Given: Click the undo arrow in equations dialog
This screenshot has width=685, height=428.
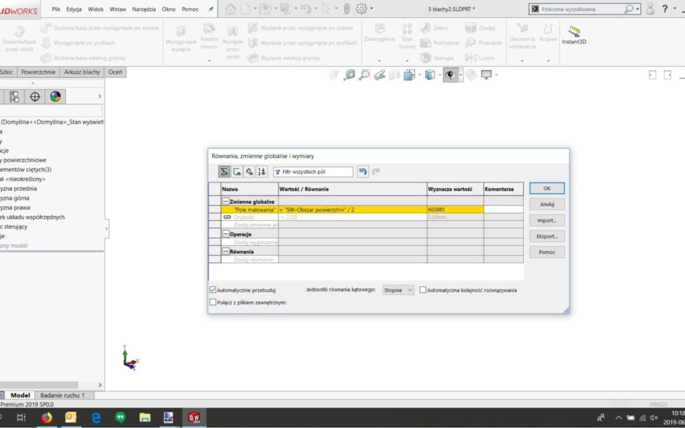Looking at the screenshot, I should [x=363, y=172].
